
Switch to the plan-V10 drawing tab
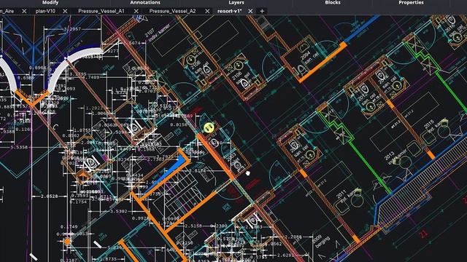(x=45, y=11)
